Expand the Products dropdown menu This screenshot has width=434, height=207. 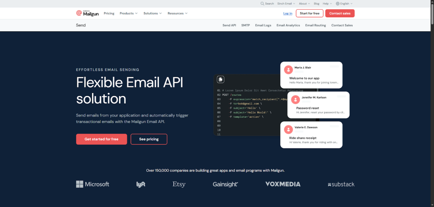[128, 13]
